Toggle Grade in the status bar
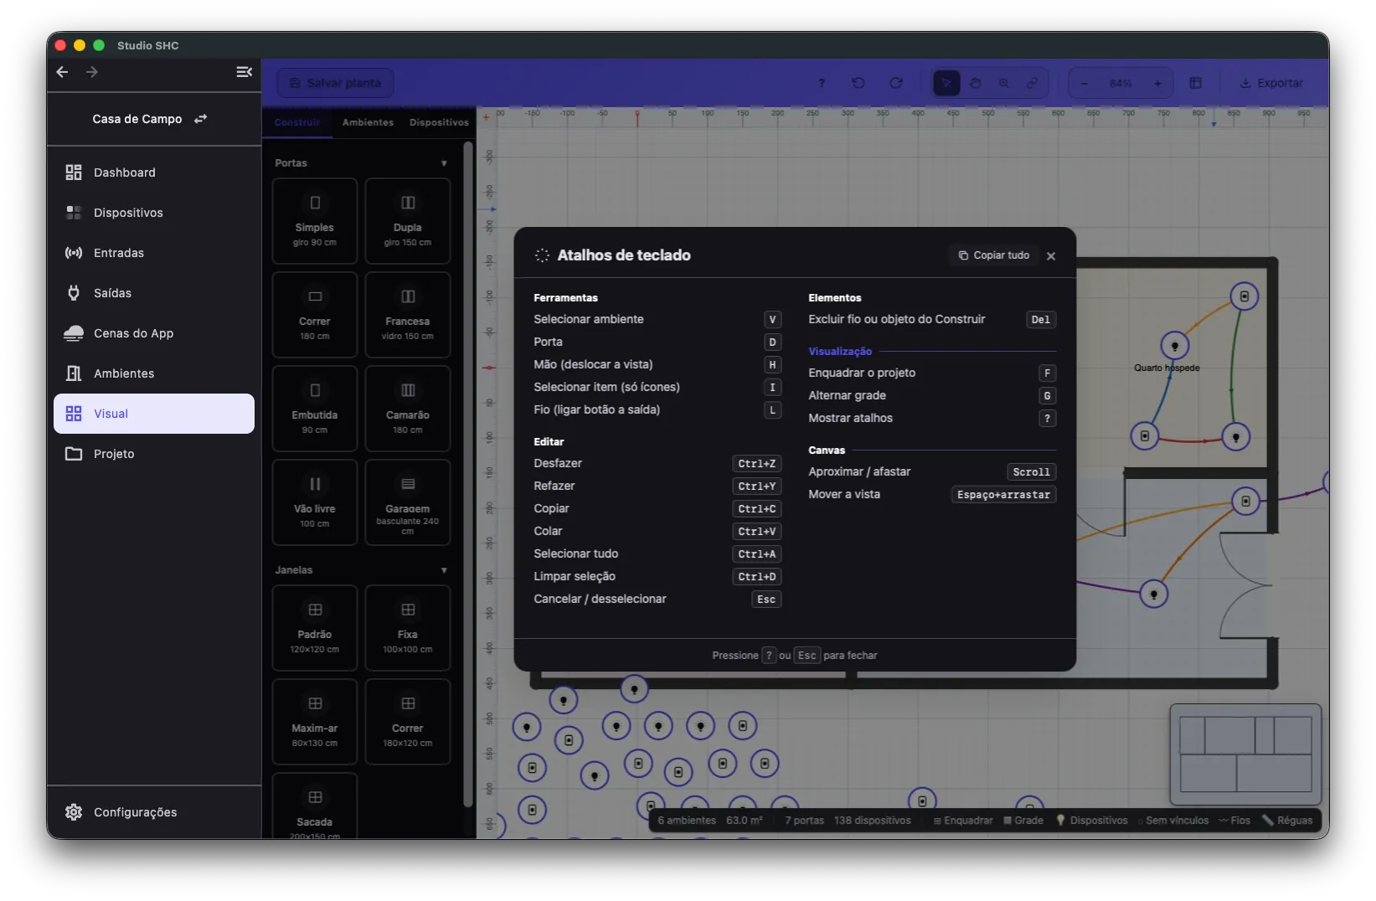This screenshot has height=901, width=1376. pos(1023,821)
